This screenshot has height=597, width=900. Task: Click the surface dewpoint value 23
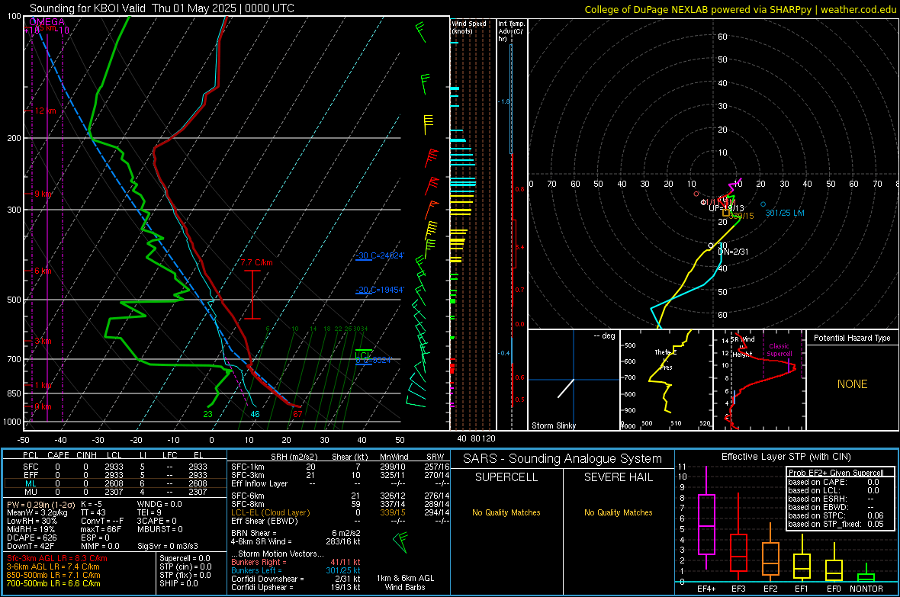pyautogui.click(x=207, y=414)
